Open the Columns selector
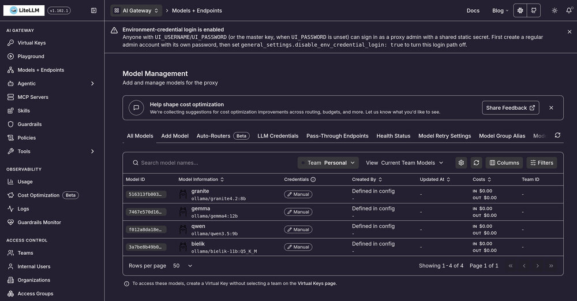The height and width of the screenshot is (301, 577). [x=504, y=163]
